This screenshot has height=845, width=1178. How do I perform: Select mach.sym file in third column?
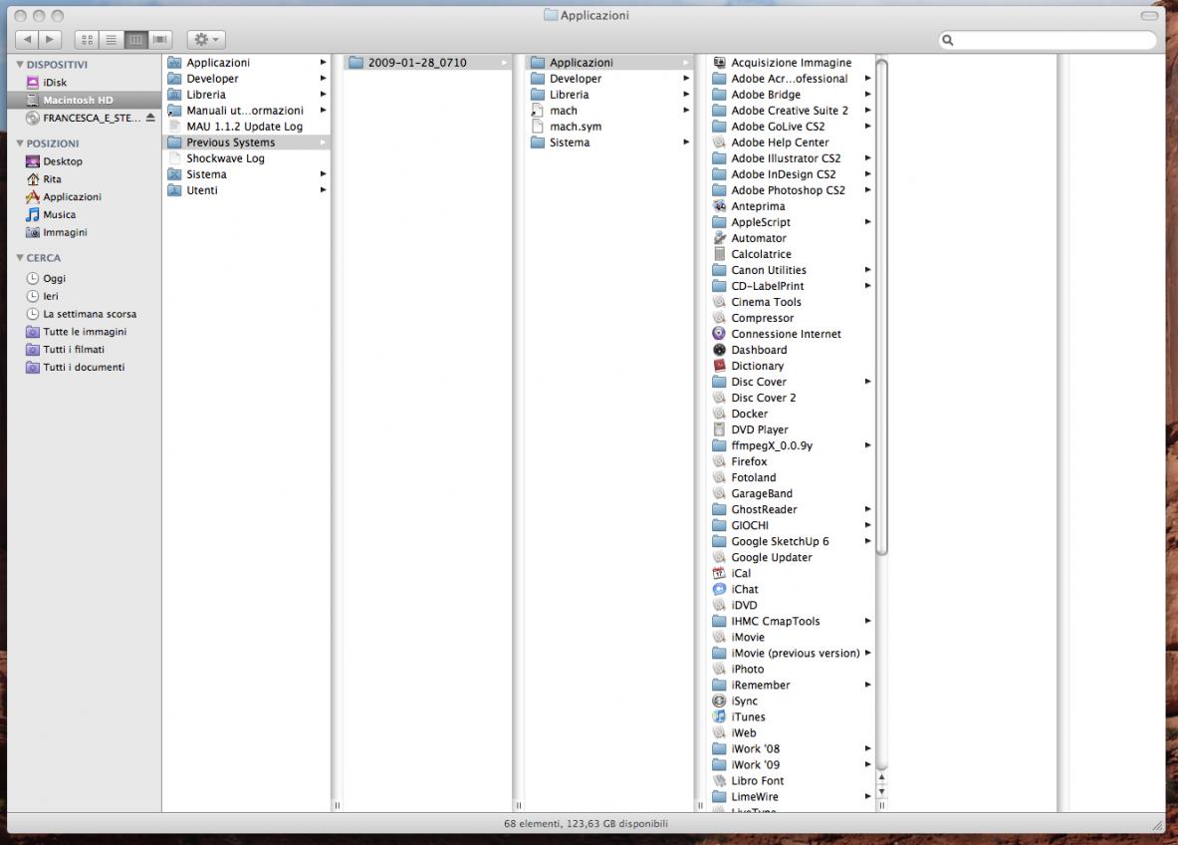[609, 127]
